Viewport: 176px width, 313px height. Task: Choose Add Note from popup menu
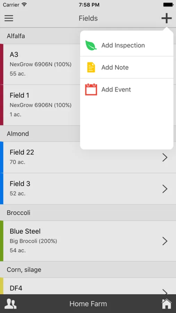point(127,67)
